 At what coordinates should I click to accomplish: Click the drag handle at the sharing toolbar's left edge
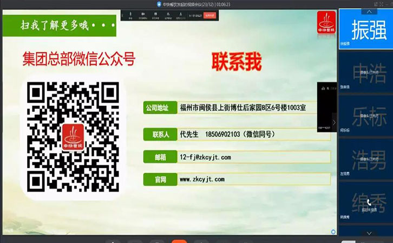[x=122, y=16]
